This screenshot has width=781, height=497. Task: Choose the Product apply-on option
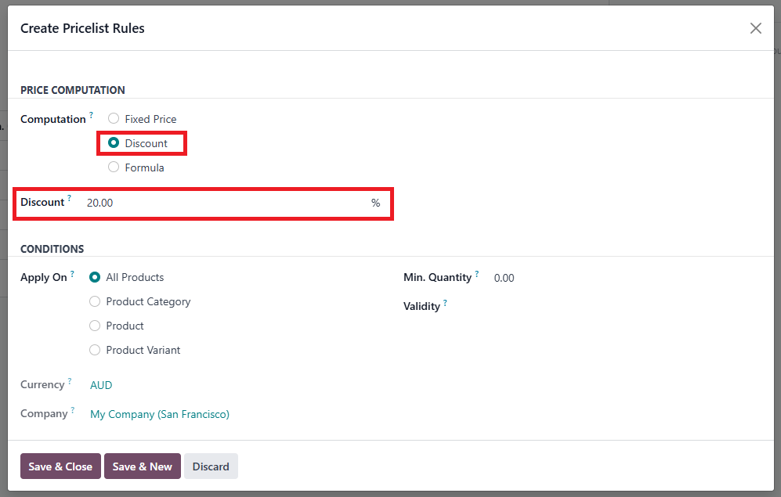click(x=96, y=326)
